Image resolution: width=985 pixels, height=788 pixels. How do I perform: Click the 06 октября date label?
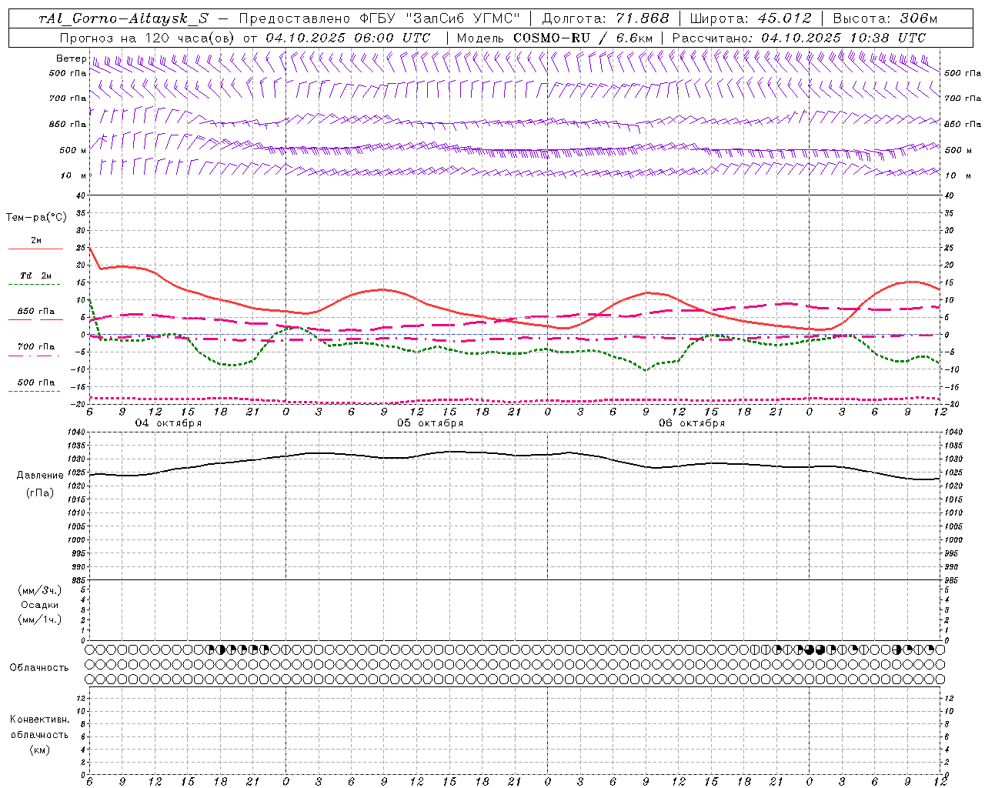click(x=692, y=422)
